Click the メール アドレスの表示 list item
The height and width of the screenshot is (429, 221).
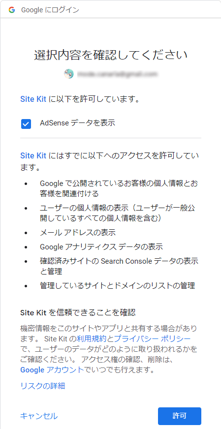[77, 233]
